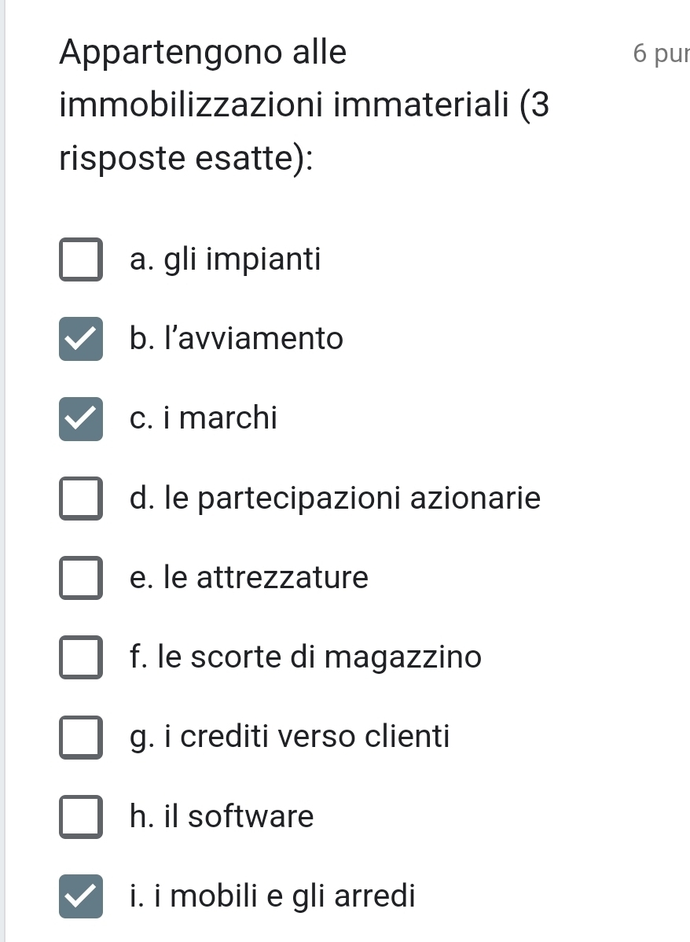Screen dimensions: 690x942
Task: Deselect the 'i. i mobili e gli arredi' checkbox
Action: click(x=80, y=896)
